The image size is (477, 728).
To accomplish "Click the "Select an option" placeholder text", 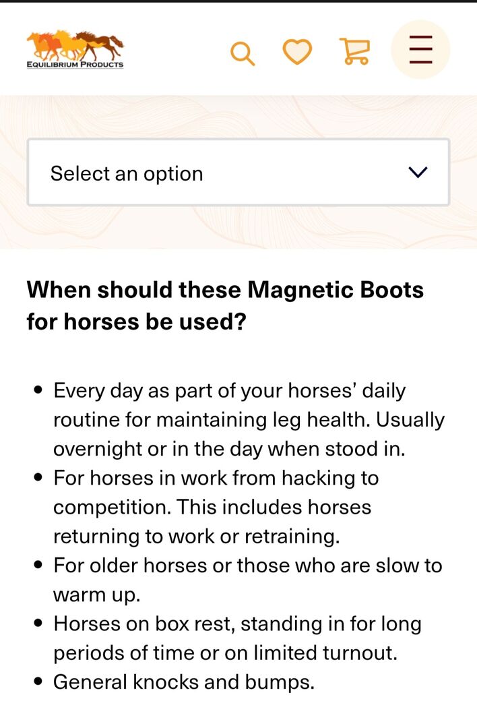I will [x=127, y=173].
